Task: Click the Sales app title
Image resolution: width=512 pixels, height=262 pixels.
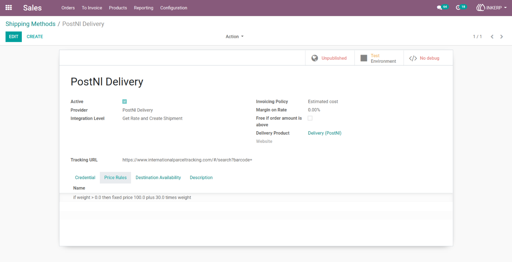Action: (x=32, y=8)
